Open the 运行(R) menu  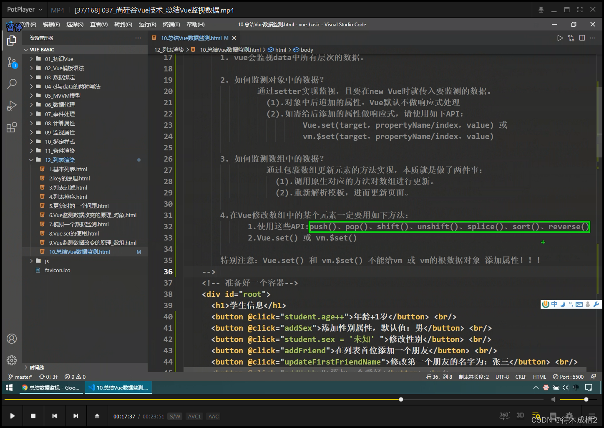pyautogui.click(x=147, y=25)
